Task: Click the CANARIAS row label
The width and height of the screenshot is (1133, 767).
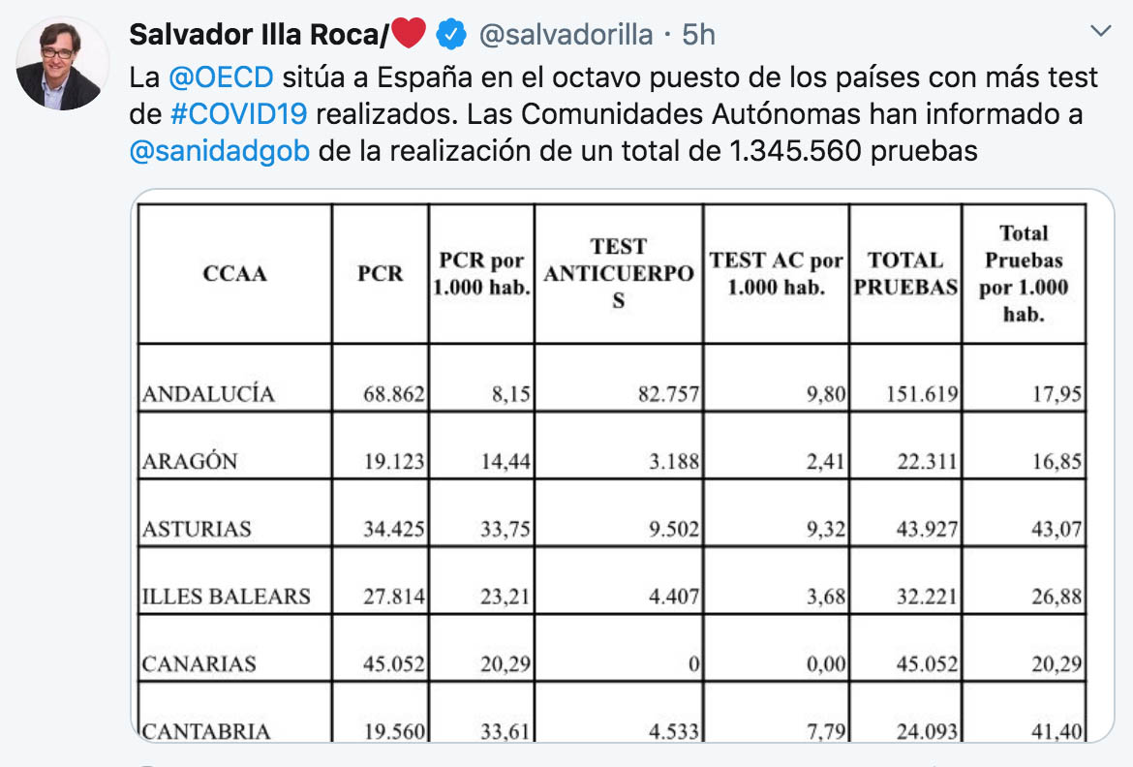Action: click(x=199, y=663)
